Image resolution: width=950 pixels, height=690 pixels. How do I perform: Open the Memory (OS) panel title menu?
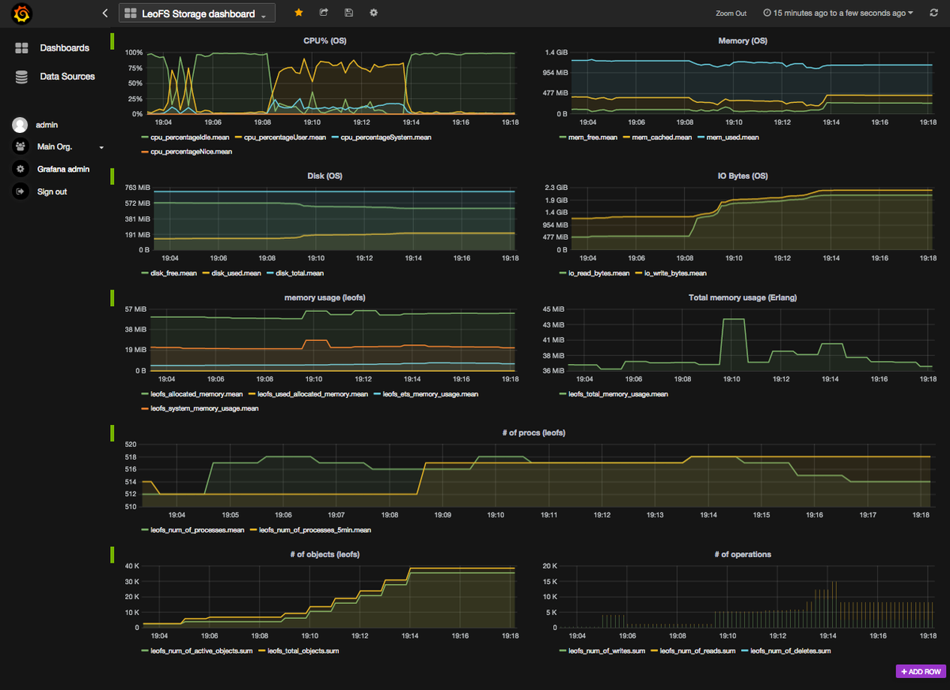(x=742, y=40)
